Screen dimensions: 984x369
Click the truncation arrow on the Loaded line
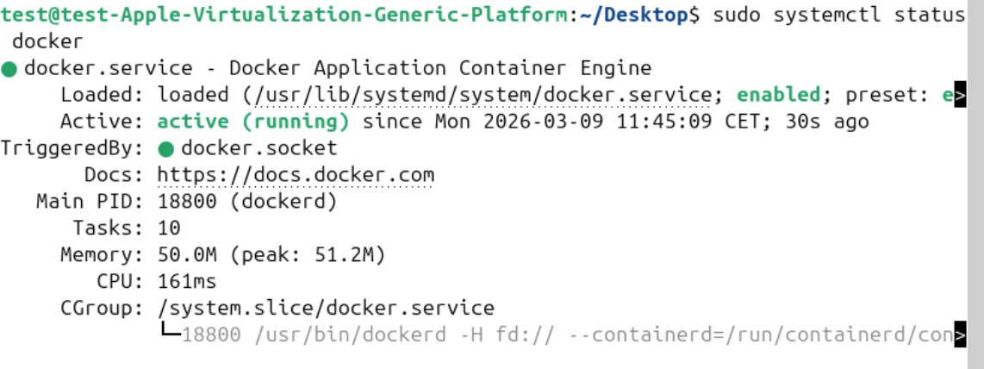(x=959, y=96)
